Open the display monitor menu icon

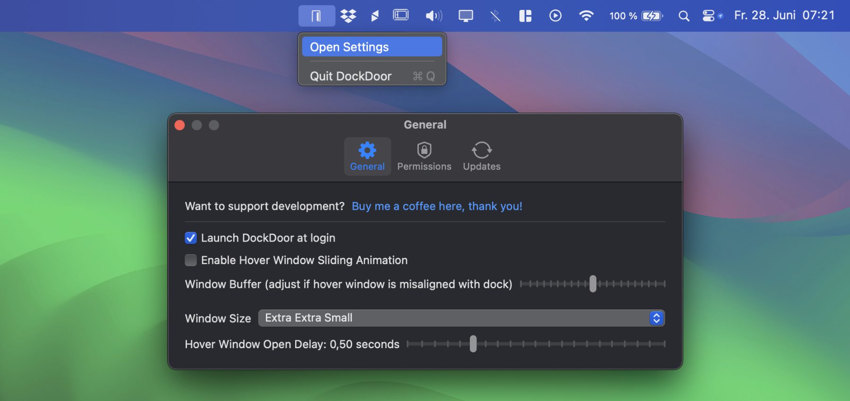pos(466,16)
